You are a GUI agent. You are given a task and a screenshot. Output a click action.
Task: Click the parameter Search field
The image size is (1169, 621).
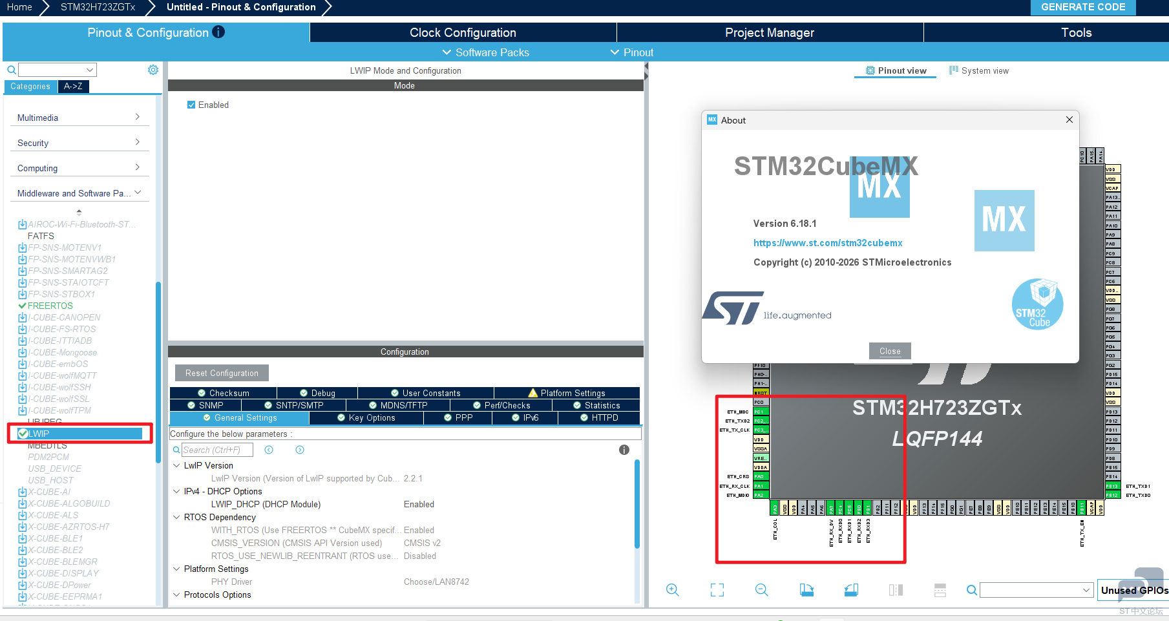[217, 450]
